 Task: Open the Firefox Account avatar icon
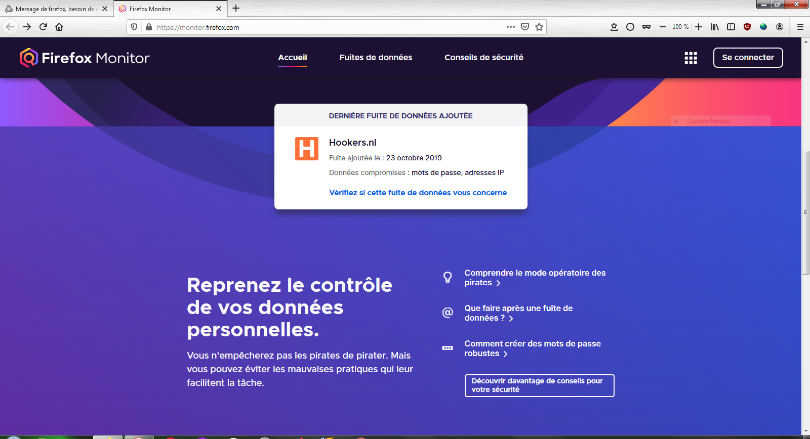(x=779, y=27)
